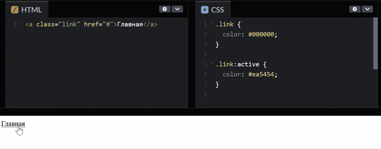This screenshot has width=381, height=149.
Task: Click the CSS asterisk logo icon
Action: click(205, 10)
